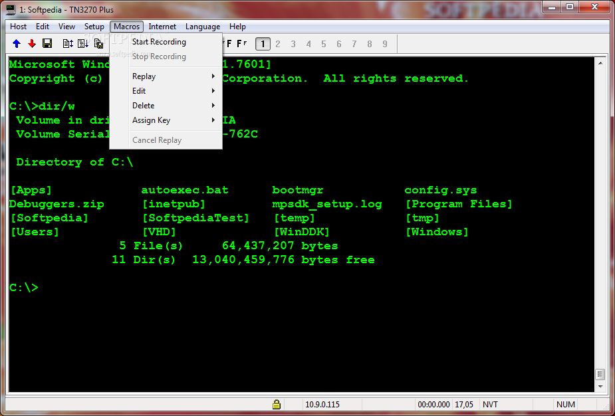615x416 pixels.
Task: Click the page with up-down arrows icon
Action: coord(68,43)
